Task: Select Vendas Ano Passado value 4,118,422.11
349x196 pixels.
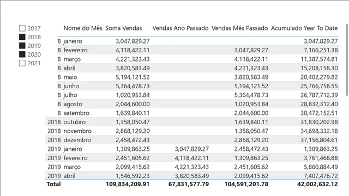Action: point(191,158)
